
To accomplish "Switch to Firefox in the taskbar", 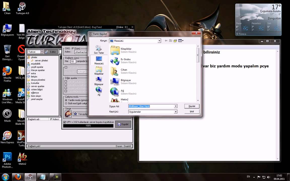I will pos(18,177).
